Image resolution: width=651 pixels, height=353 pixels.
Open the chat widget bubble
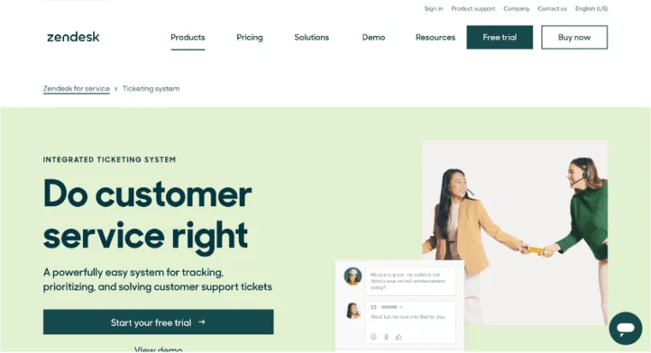[x=625, y=328]
